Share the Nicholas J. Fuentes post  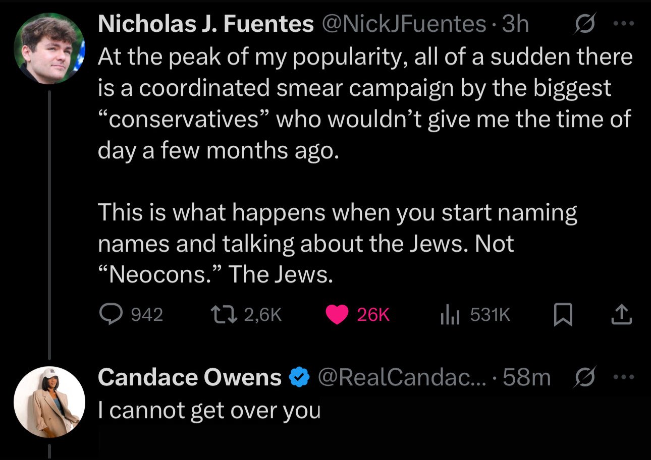point(621,315)
